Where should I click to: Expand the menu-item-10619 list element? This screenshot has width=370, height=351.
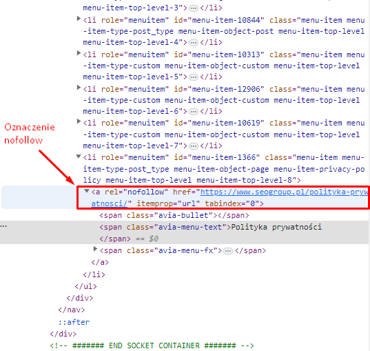coord(79,121)
